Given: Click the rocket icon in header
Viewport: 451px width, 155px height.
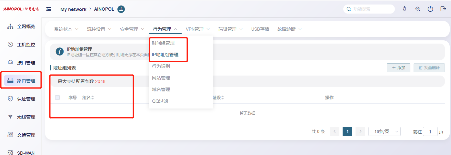Looking at the screenshot, I should click(405, 9).
